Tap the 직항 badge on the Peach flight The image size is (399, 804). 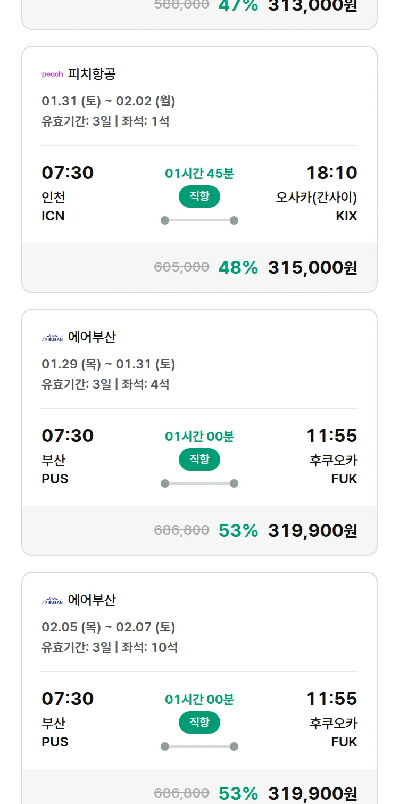[199, 196]
